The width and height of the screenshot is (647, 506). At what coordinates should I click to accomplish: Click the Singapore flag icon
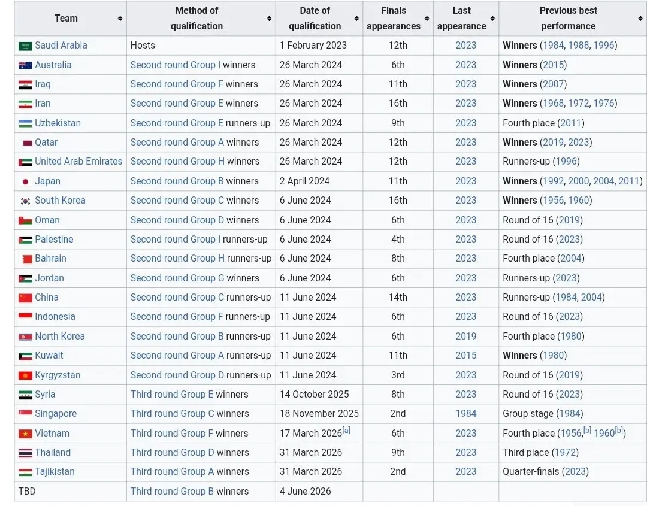click(25, 414)
